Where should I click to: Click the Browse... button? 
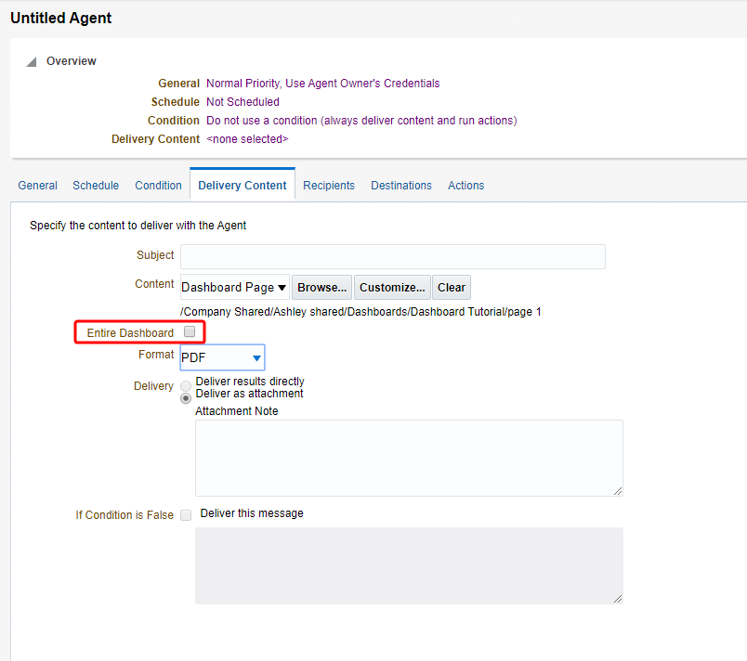(322, 288)
